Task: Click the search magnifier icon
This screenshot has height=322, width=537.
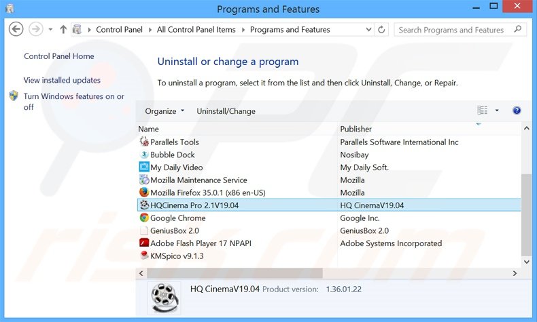Action: click(x=518, y=29)
